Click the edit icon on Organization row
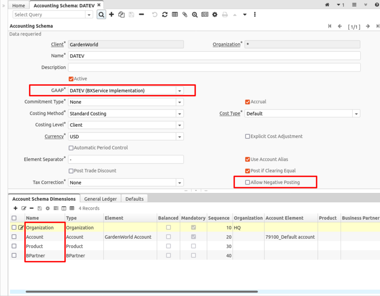 [21, 227]
